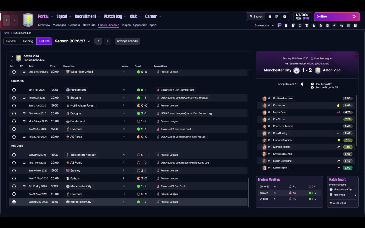The image size is (365, 228).
Task: Click the megaphone icon in the bookmarks bar
Action: pyautogui.click(x=334, y=25)
